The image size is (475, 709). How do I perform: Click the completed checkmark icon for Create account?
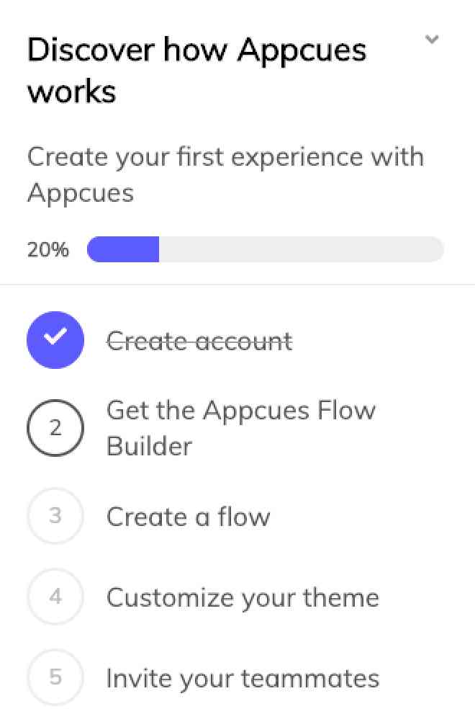55,339
